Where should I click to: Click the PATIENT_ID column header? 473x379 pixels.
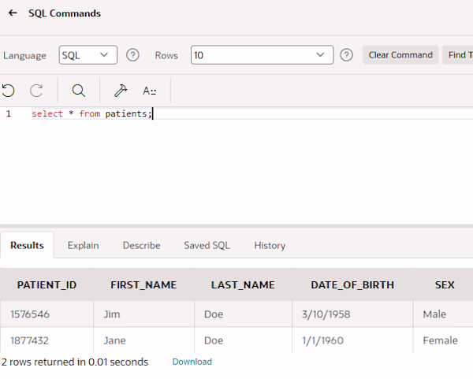(47, 284)
